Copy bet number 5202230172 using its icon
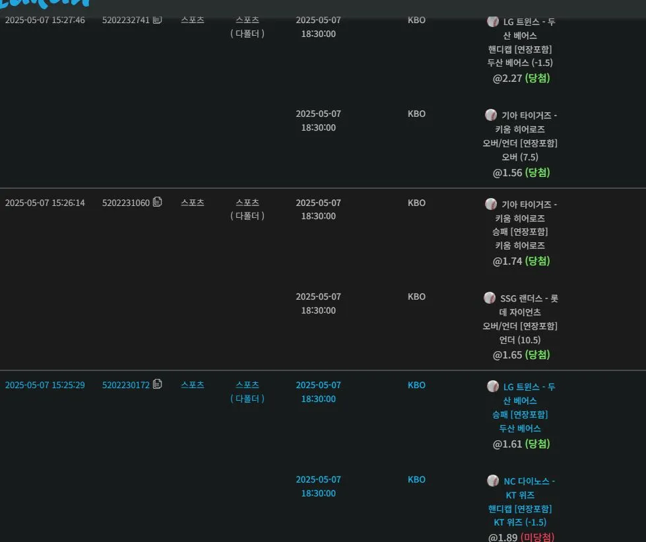The image size is (646, 542). 157,384
